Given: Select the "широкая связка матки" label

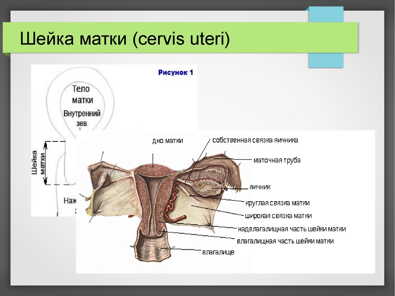Looking at the screenshot, I should pyautogui.click(x=278, y=216).
